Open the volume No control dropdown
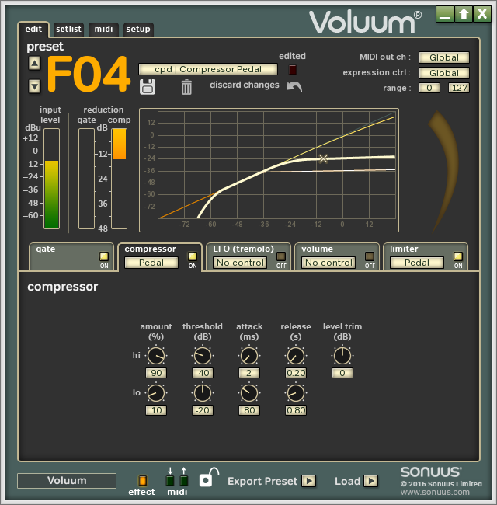497x505 pixels. click(x=328, y=263)
